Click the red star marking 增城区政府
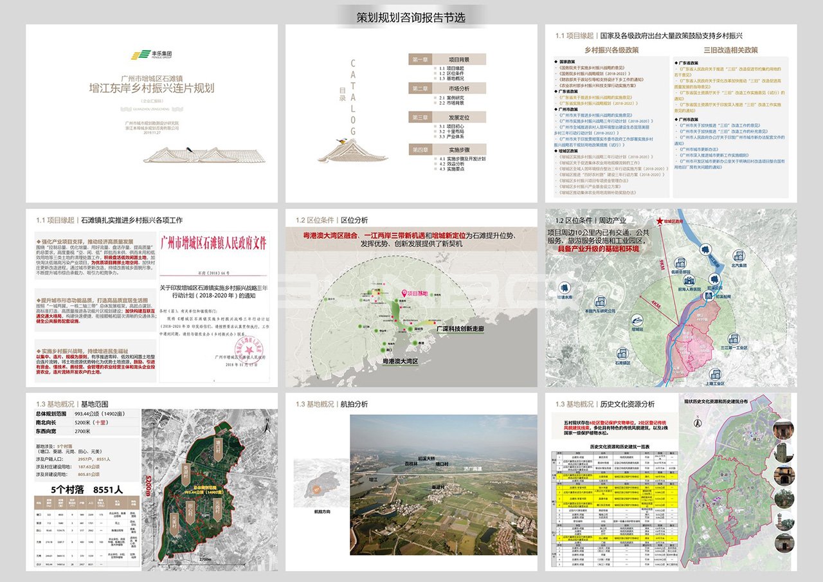The height and width of the screenshot is (582, 823). 660,222
